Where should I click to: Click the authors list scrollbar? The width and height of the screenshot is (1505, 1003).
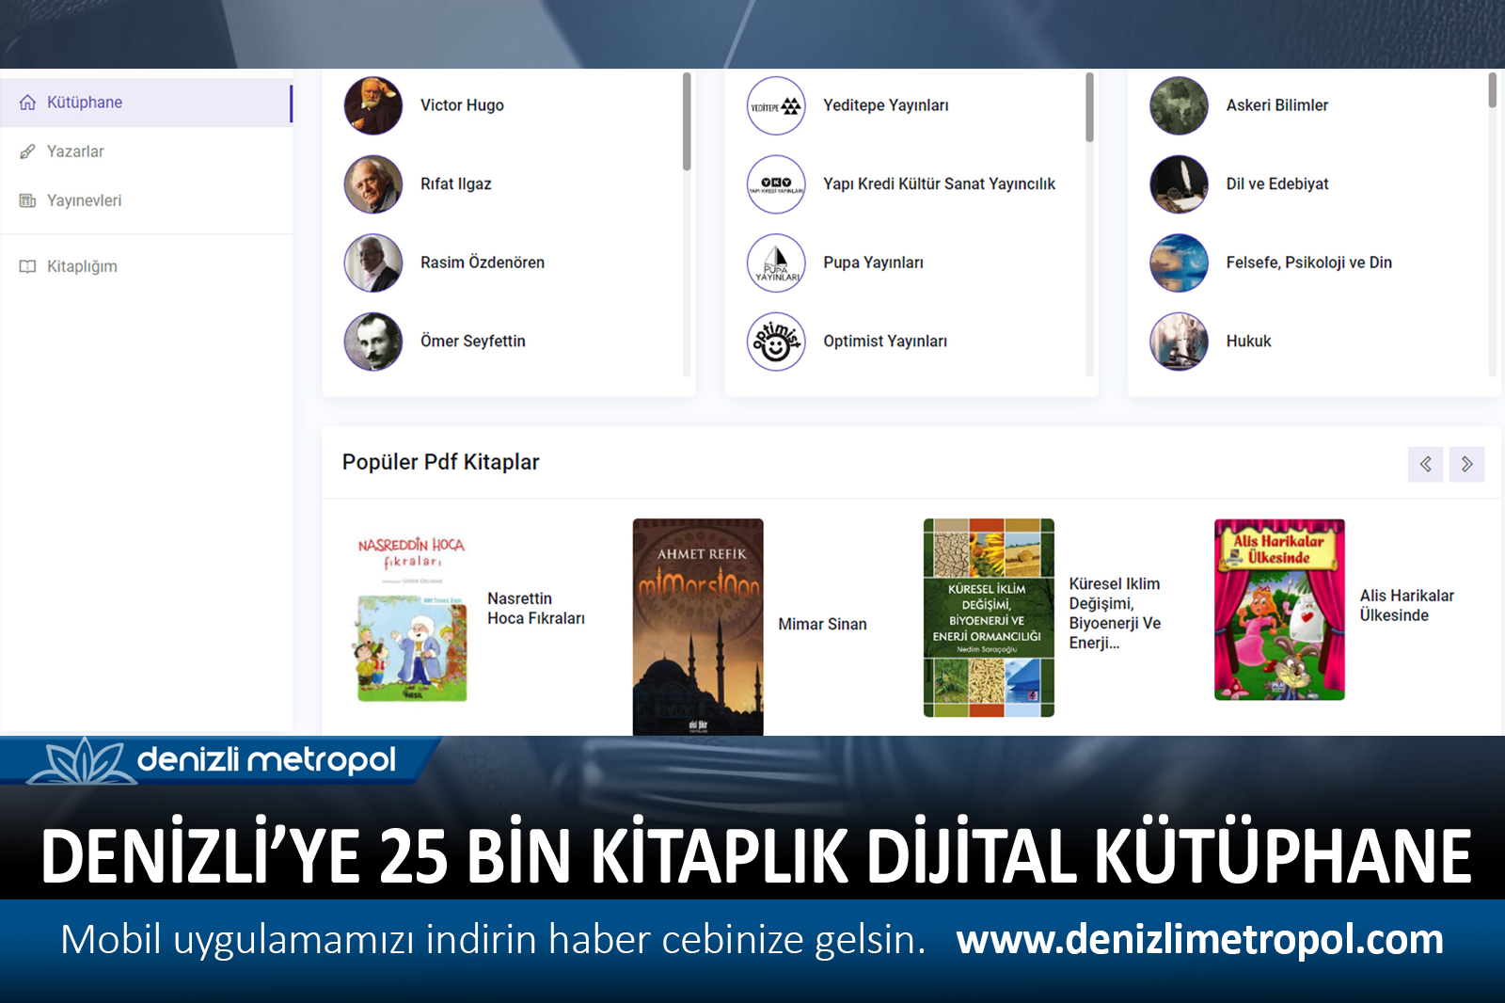[x=687, y=122]
